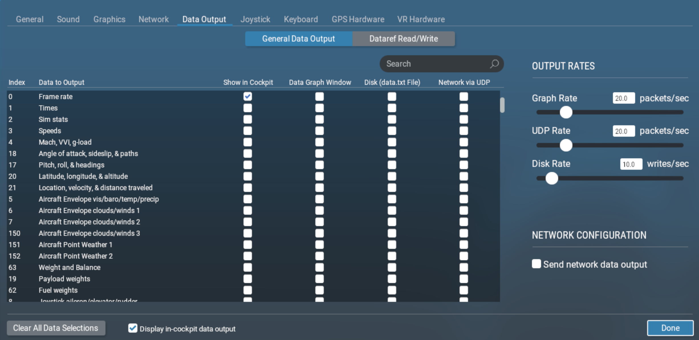This screenshot has height=340, width=699.
Task: Click the General tab in settings
Action: [x=29, y=19]
